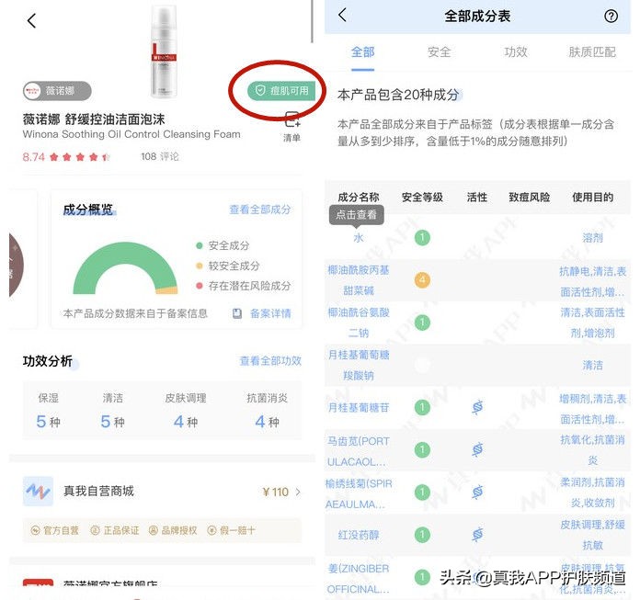
Task: Click the 备案详情 document icon
Action: pos(236,313)
